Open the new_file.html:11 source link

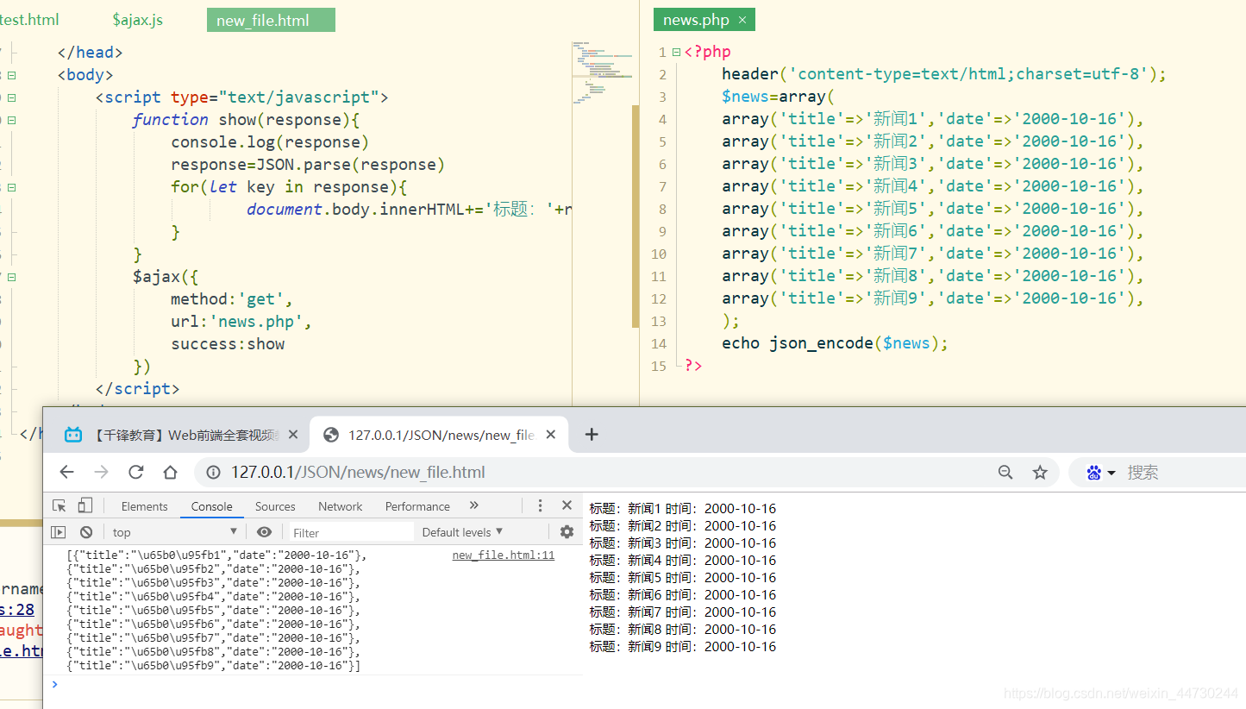[x=504, y=555]
